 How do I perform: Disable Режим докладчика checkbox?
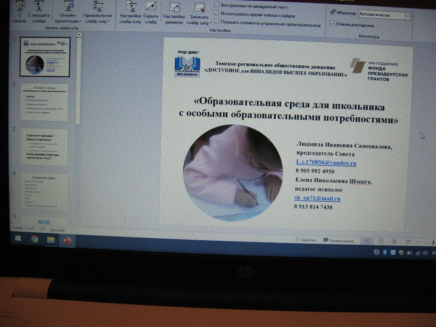point(332,23)
